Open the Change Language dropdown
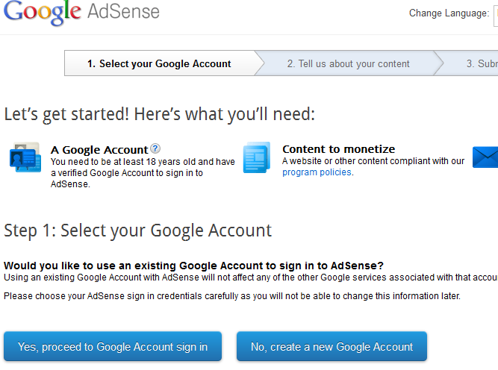Screen dimensions: 498x370 click(495, 13)
